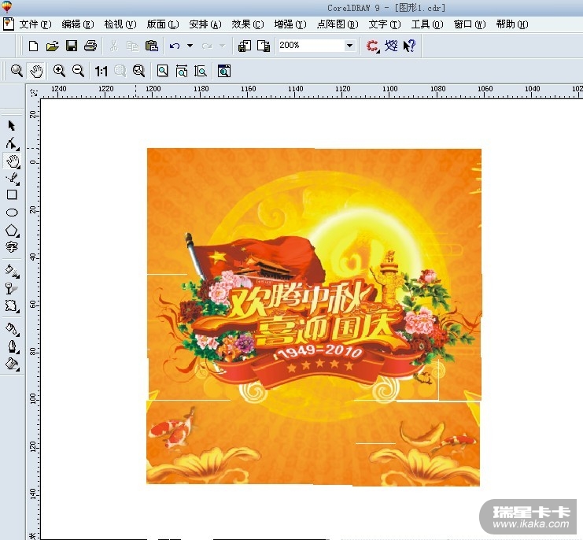Screen dimensions: 583x540
Task: Create a new document with New icon
Action: click(x=33, y=46)
